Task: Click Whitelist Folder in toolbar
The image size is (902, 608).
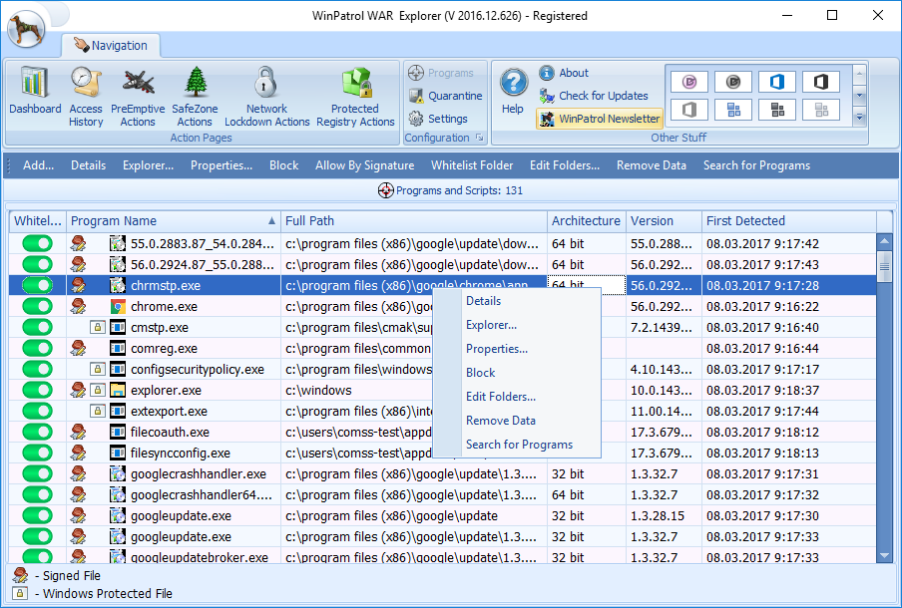Action: coord(472,165)
